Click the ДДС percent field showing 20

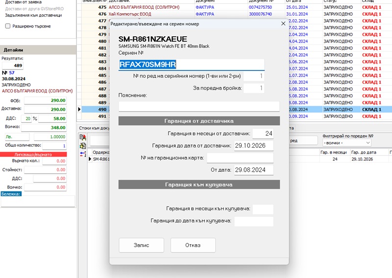27,118
